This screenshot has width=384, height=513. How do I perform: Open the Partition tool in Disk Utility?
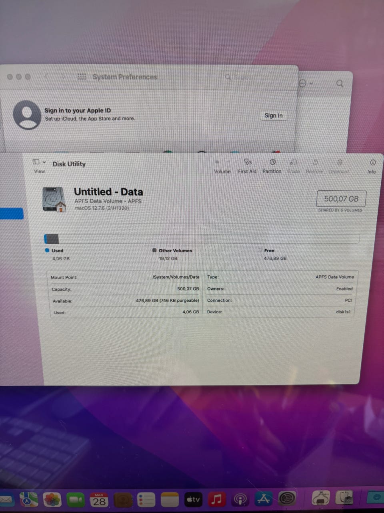tap(272, 162)
